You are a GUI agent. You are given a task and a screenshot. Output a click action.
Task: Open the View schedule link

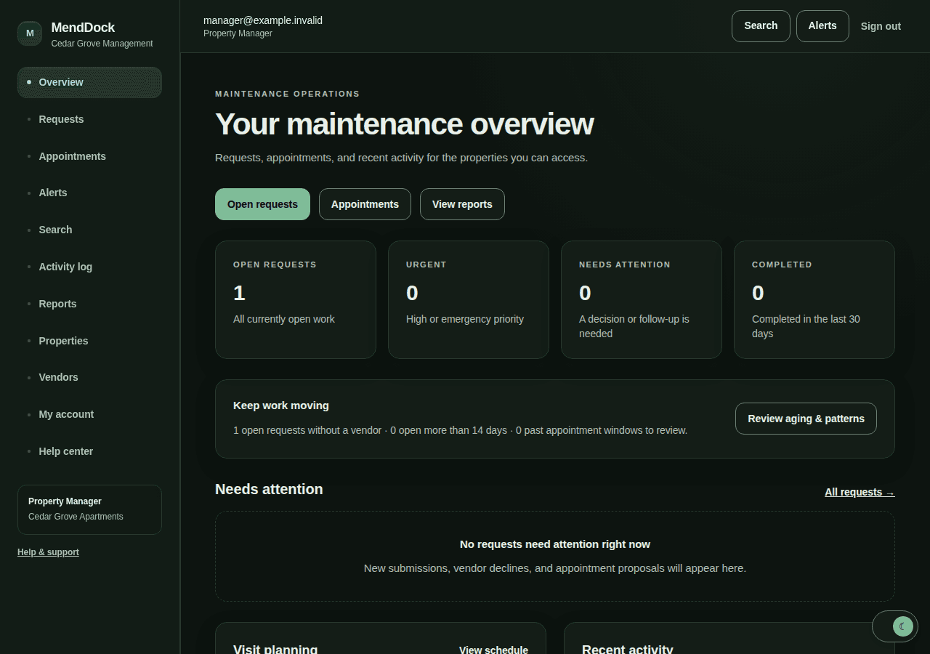click(493, 650)
